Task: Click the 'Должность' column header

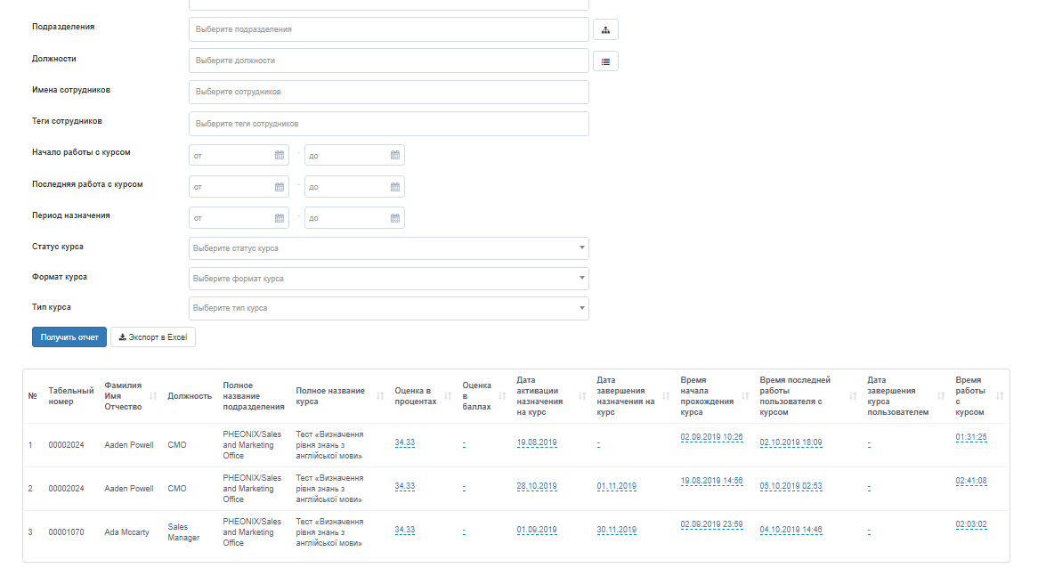Action: 190,396
